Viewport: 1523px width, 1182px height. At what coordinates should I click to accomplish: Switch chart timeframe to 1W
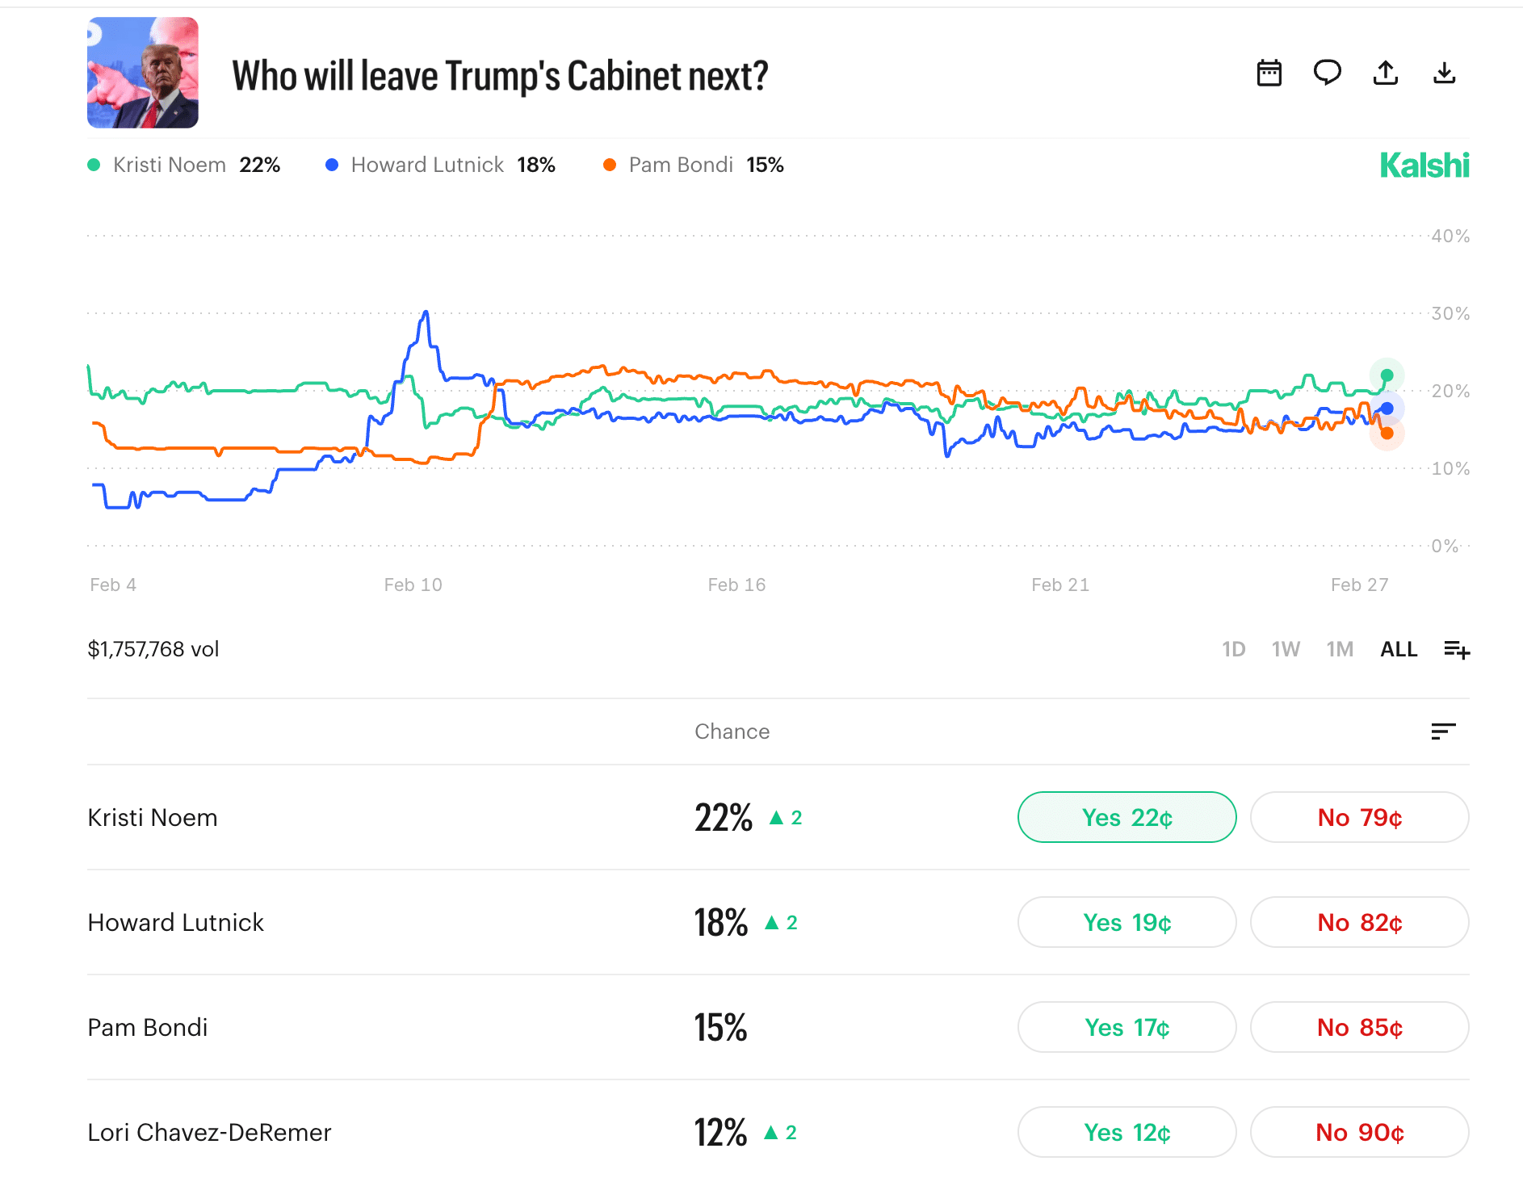click(x=1286, y=649)
